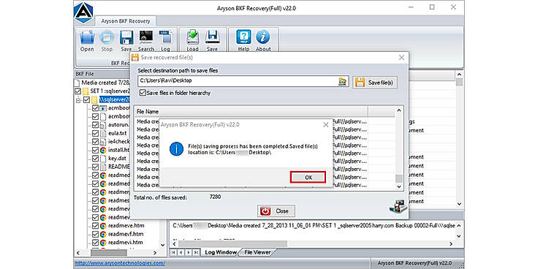
Task: Select the readmevf.htm tree row
Action: (126, 234)
